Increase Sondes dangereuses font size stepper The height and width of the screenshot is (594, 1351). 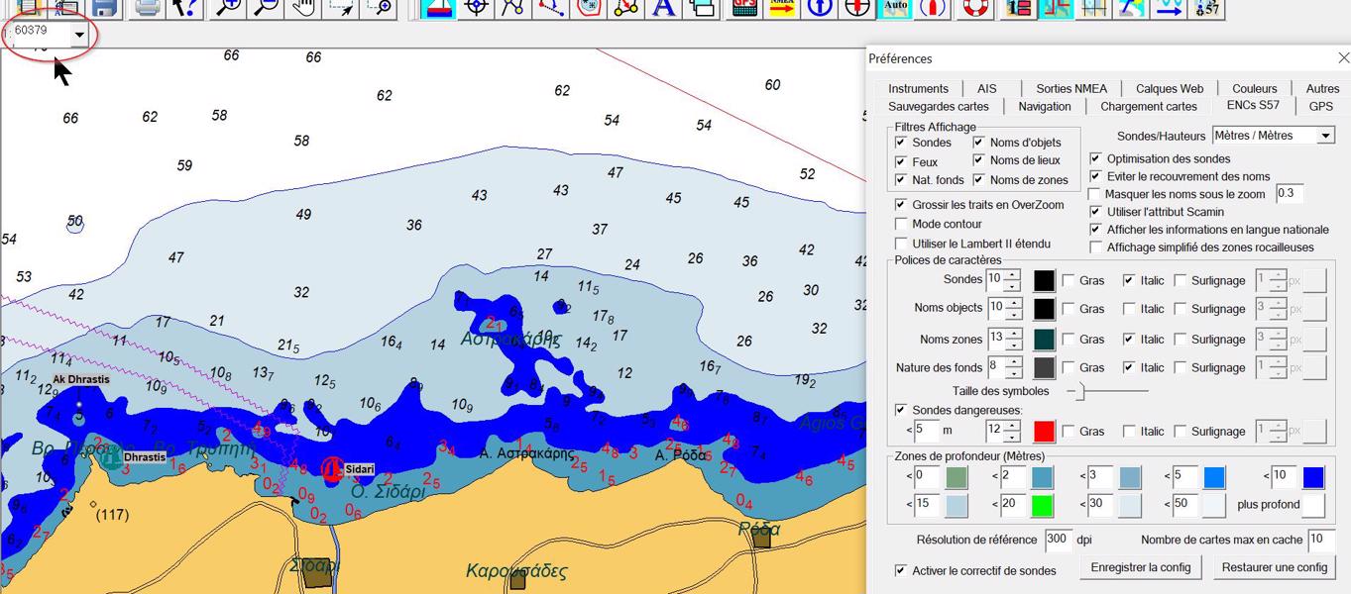point(1012,426)
